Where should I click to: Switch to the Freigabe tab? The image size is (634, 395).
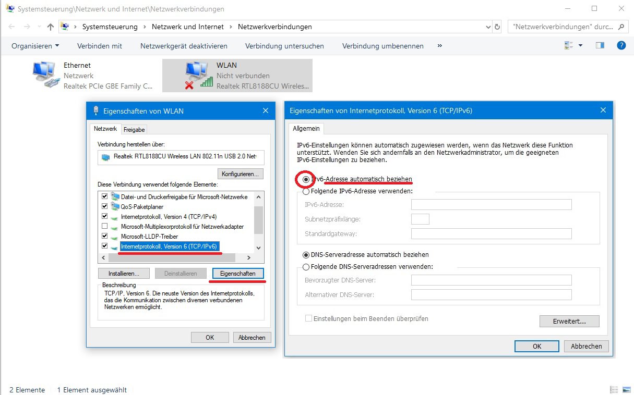click(134, 129)
